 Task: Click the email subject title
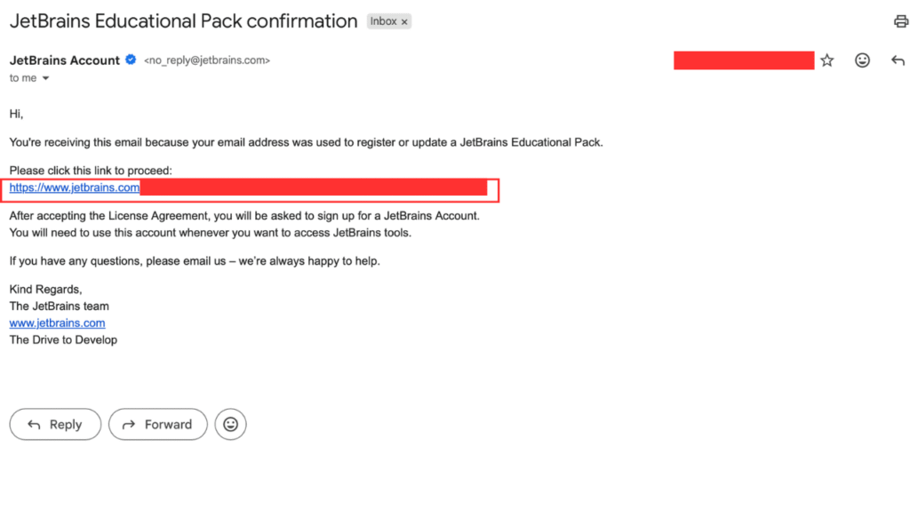[183, 21]
